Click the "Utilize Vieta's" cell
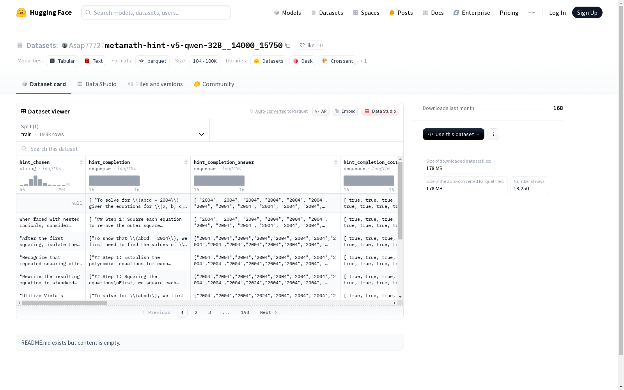The width and height of the screenshot is (624, 390). click(51, 295)
